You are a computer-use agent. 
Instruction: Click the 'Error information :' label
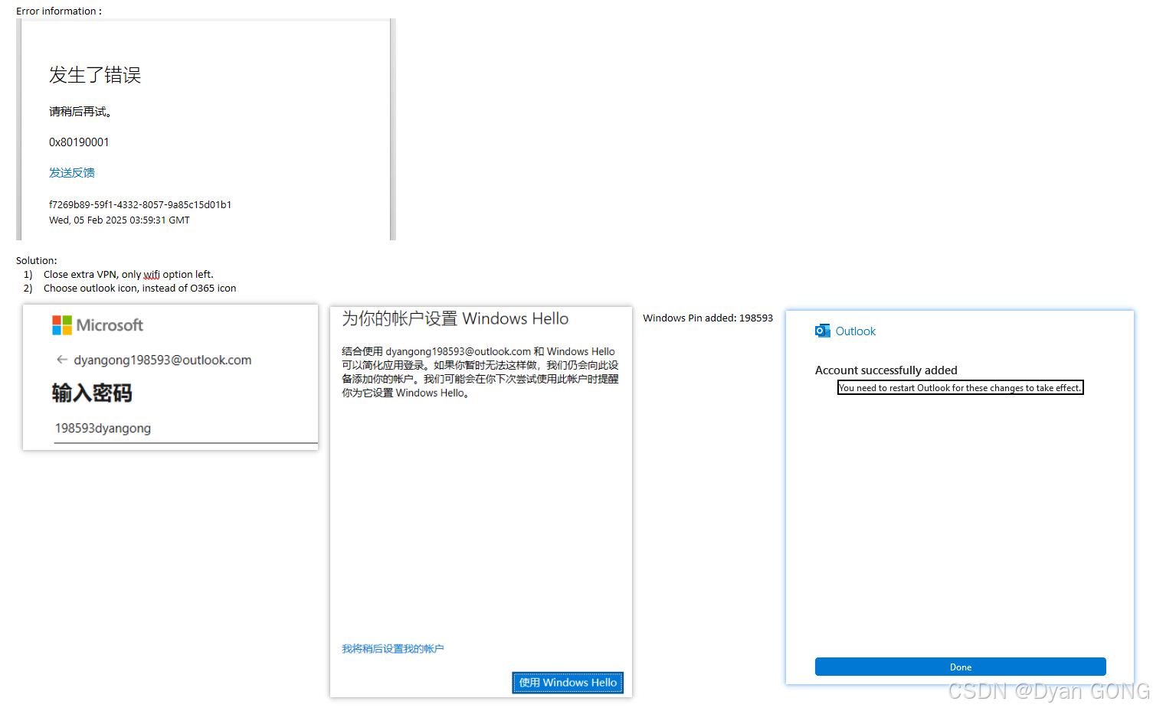tap(59, 11)
